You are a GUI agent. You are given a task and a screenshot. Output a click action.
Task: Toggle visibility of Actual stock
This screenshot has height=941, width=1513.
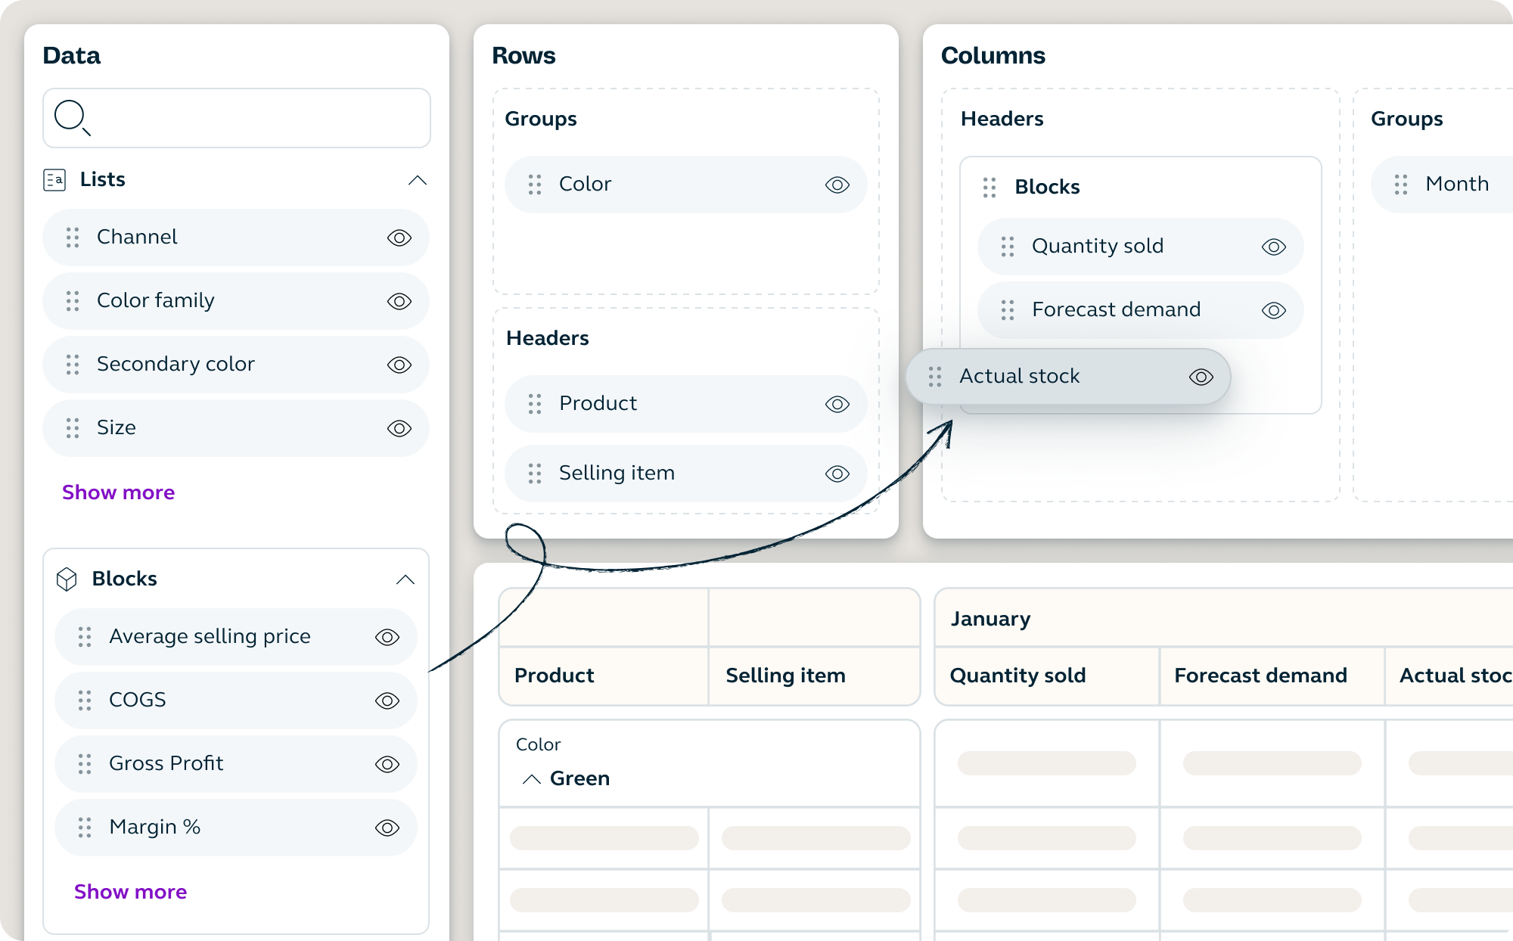click(1201, 377)
